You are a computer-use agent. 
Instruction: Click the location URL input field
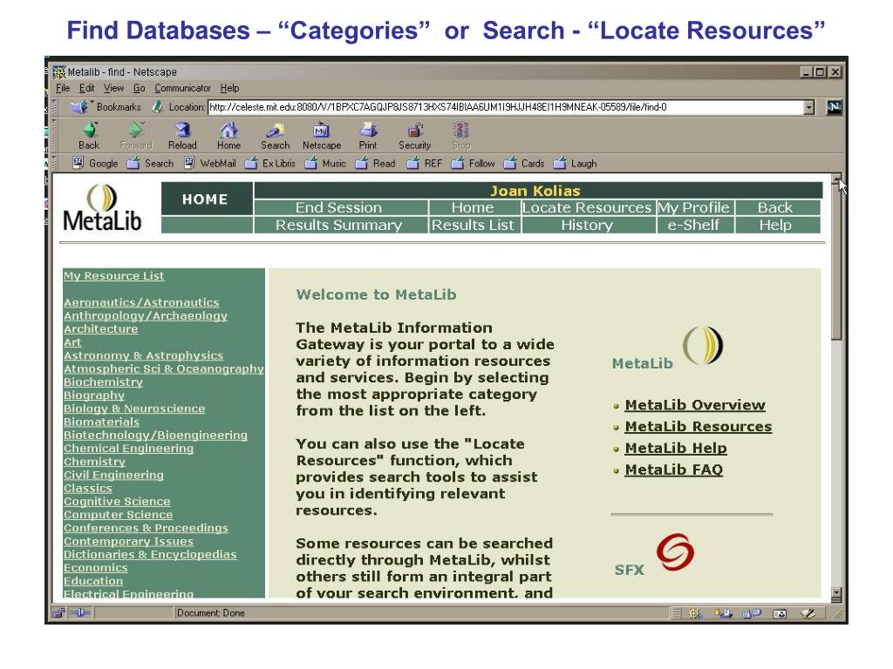click(x=505, y=107)
